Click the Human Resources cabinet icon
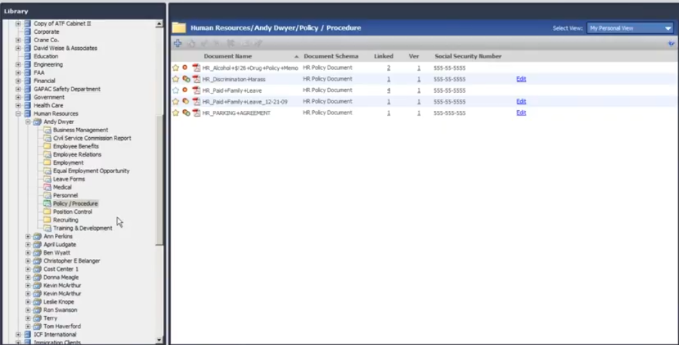This screenshot has width=679, height=345. pos(28,114)
